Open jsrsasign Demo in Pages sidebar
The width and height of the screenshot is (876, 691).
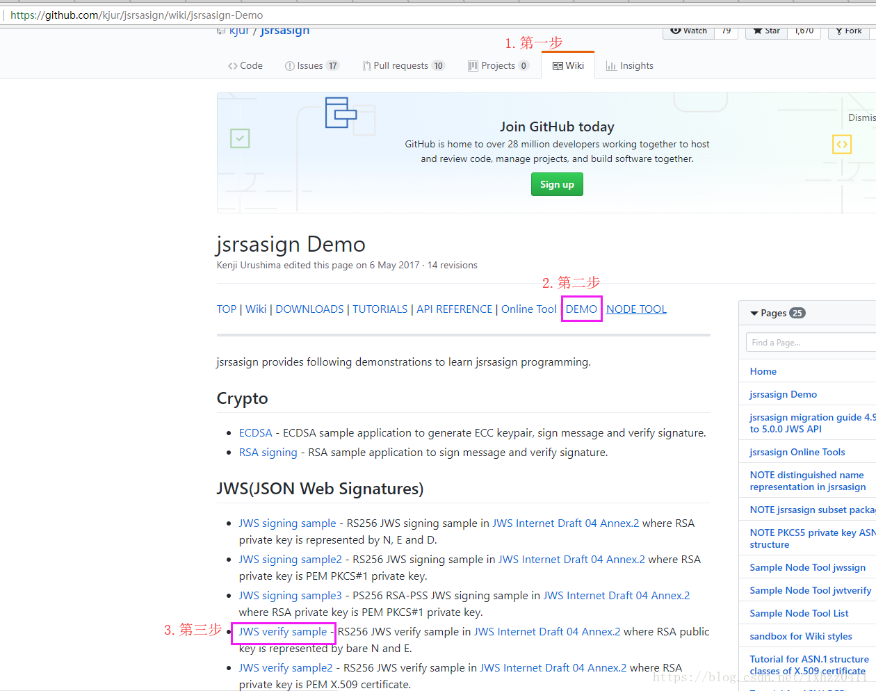click(784, 394)
